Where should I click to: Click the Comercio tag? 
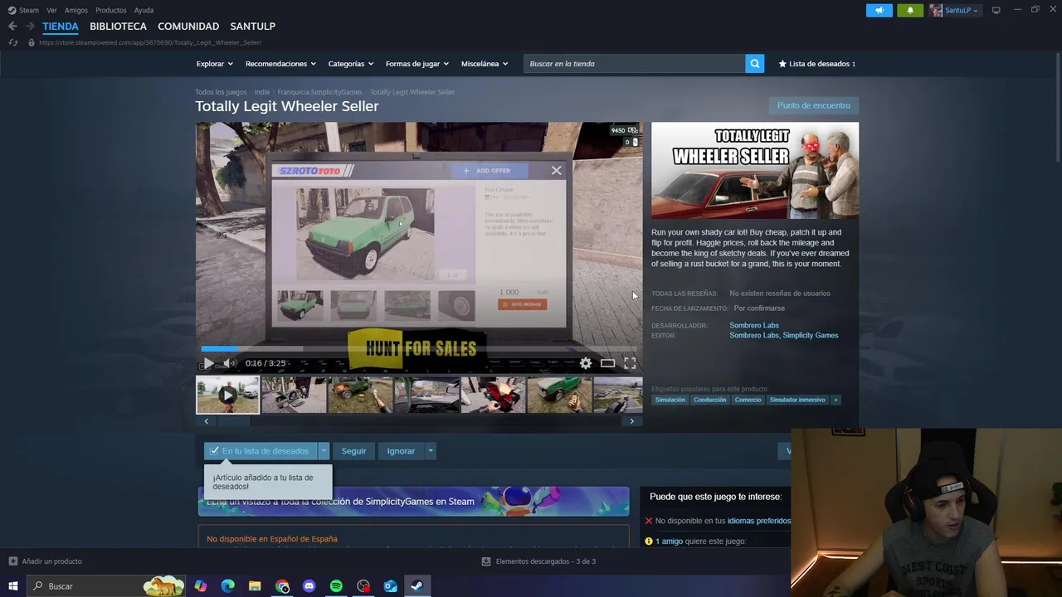point(748,400)
